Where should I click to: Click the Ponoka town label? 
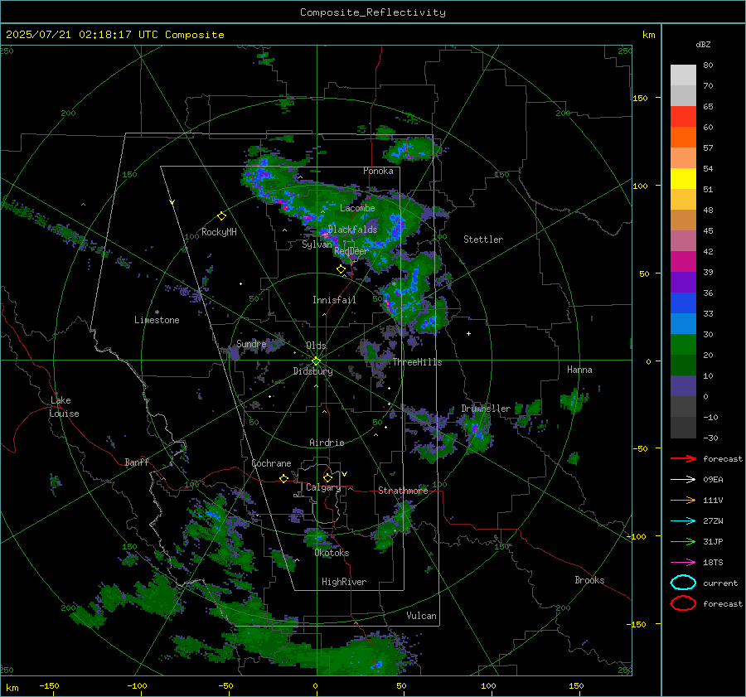[378, 171]
